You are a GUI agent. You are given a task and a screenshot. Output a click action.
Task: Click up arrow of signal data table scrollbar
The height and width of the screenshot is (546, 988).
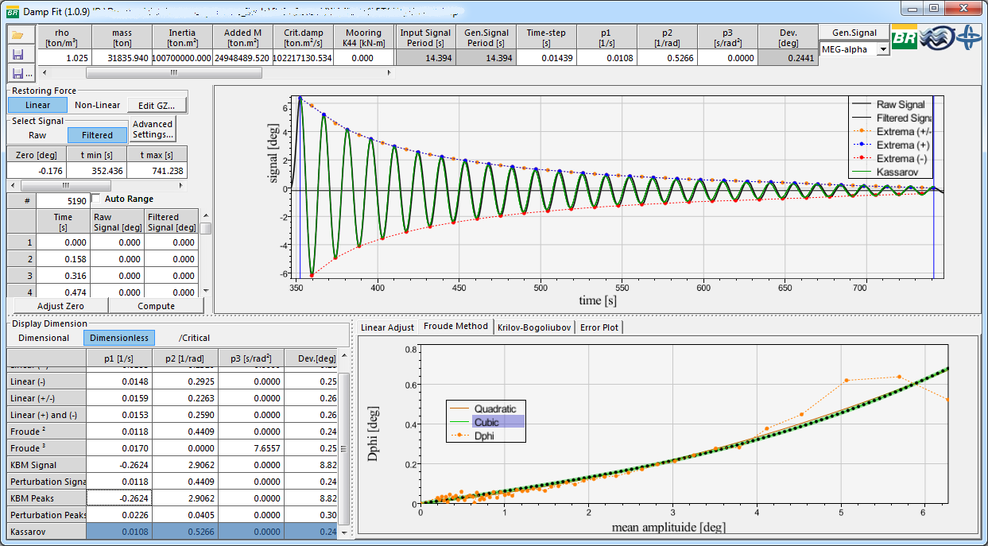[x=206, y=215]
